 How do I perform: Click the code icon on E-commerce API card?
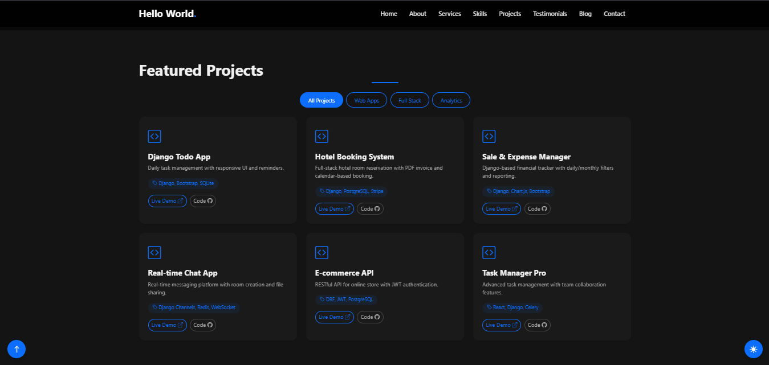click(x=322, y=252)
